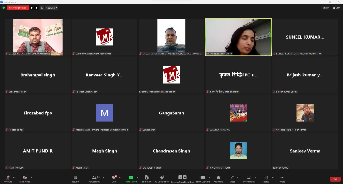The height and width of the screenshot is (184, 343).
Task: Click the large 'SUNEEL KUMAR...' name in tile
Action: [x=305, y=37]
